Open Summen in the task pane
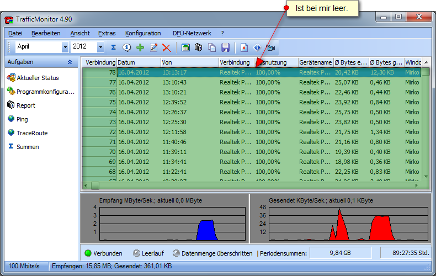Screen dimensions: 436x276 [23, 147]
